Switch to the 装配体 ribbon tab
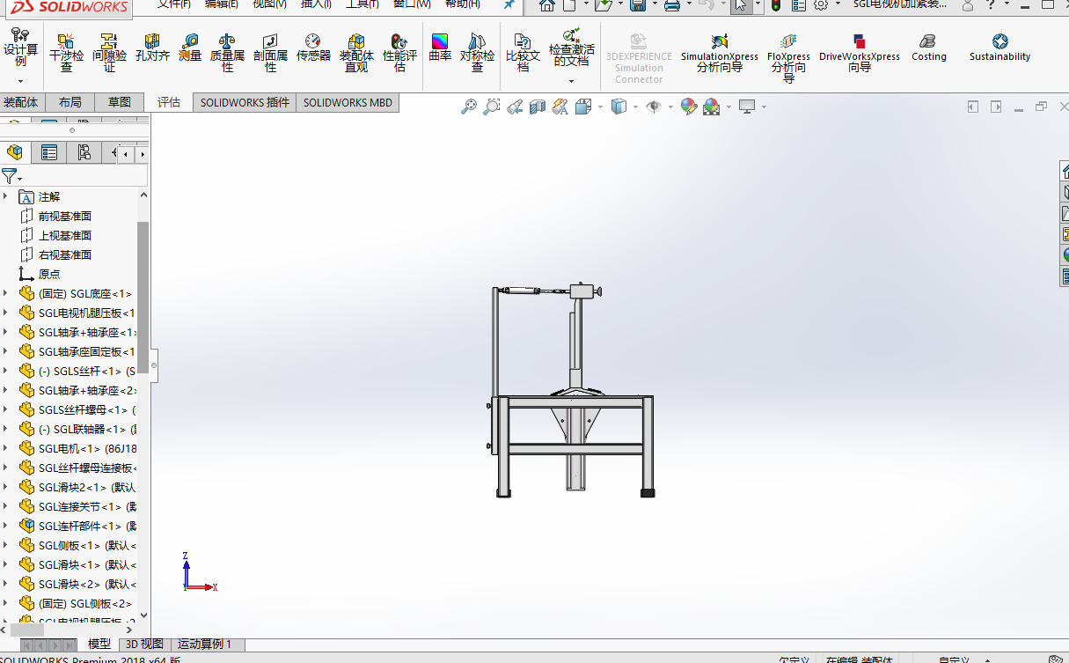 coord(21,102)
